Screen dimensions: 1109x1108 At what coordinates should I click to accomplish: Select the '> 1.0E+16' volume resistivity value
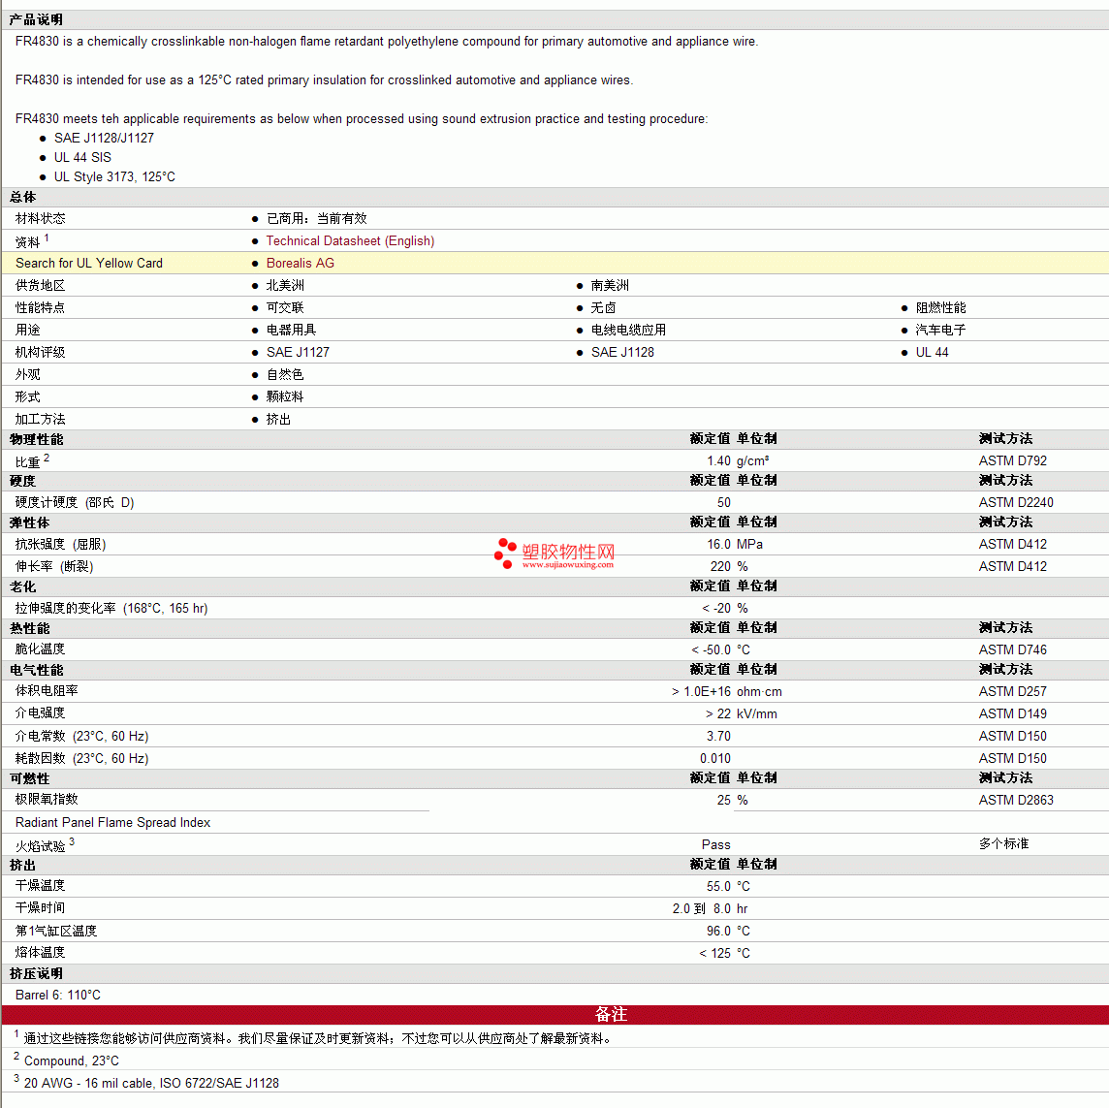(x=701, y=691)
